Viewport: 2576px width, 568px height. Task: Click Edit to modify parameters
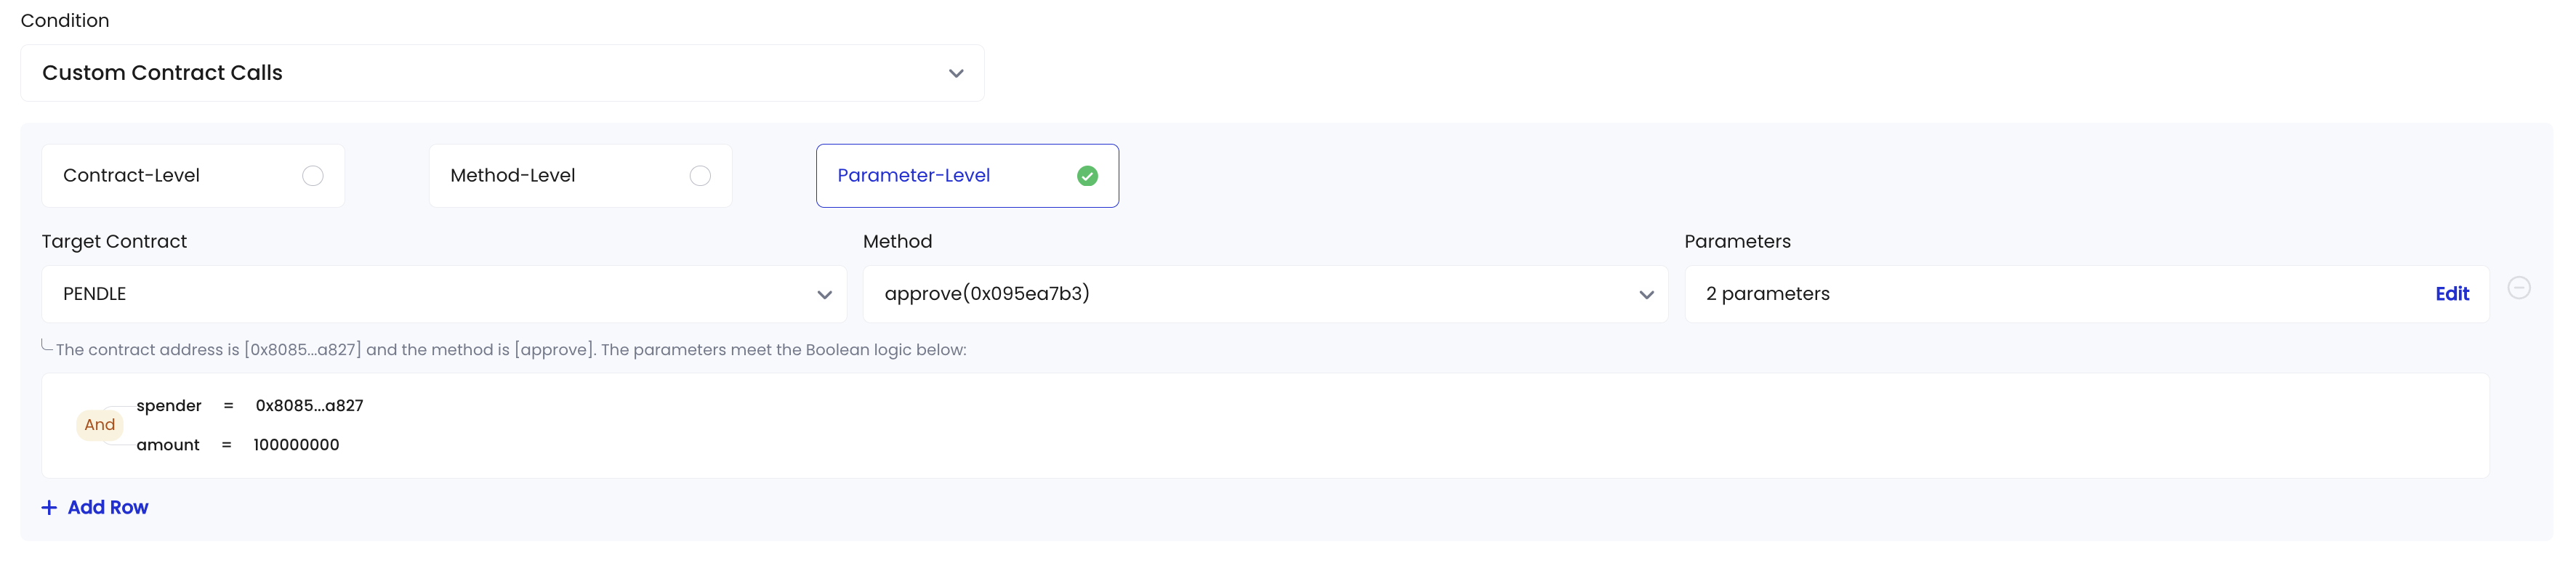[2452, 294]
